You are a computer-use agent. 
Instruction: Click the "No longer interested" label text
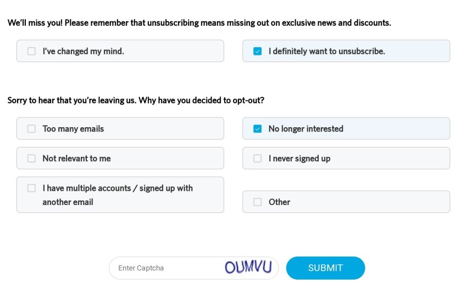coord(306,129)
